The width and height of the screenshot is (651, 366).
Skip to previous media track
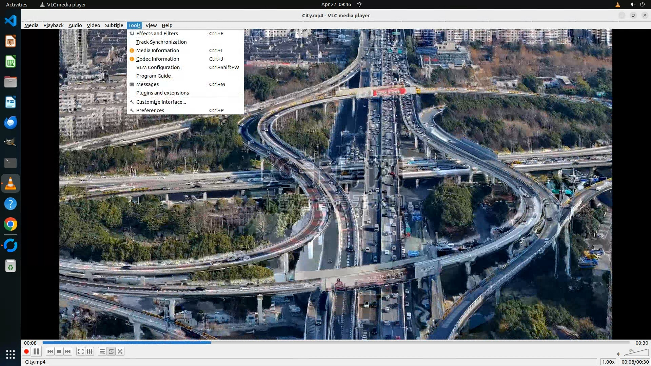pyautogui.click(x=50, y=351)
